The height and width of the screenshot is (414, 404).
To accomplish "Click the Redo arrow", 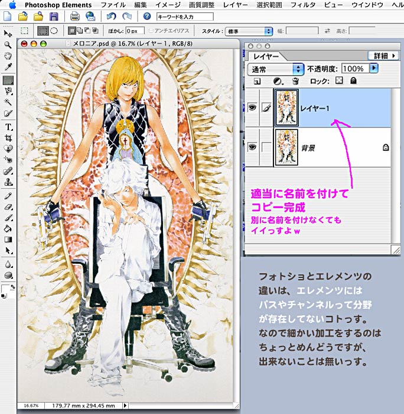I will click(127, 17).
